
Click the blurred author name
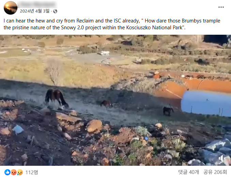37,4
